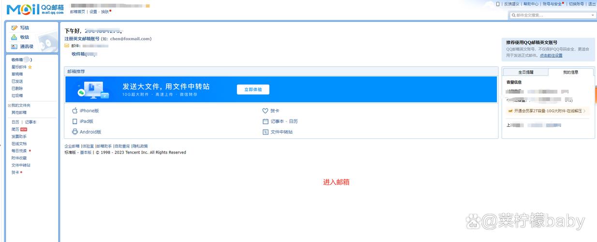Open 帮助中心 in top bar
The image size is (597, 242).
[x=531, y=4]
